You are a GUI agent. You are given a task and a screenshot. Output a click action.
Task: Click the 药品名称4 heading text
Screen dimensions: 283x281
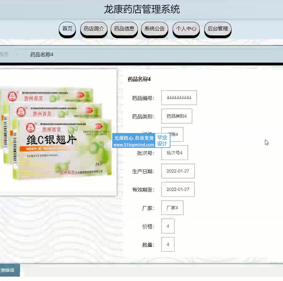(139, 79)
